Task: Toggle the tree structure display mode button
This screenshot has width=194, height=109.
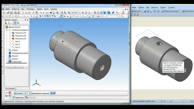Action: (x=15, y=23)
